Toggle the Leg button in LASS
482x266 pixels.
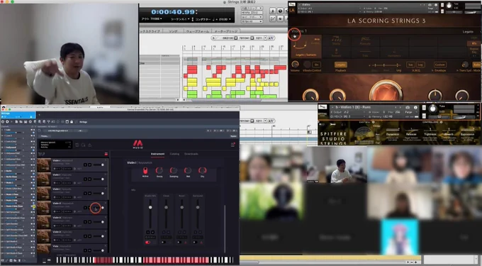click(420, 65)
